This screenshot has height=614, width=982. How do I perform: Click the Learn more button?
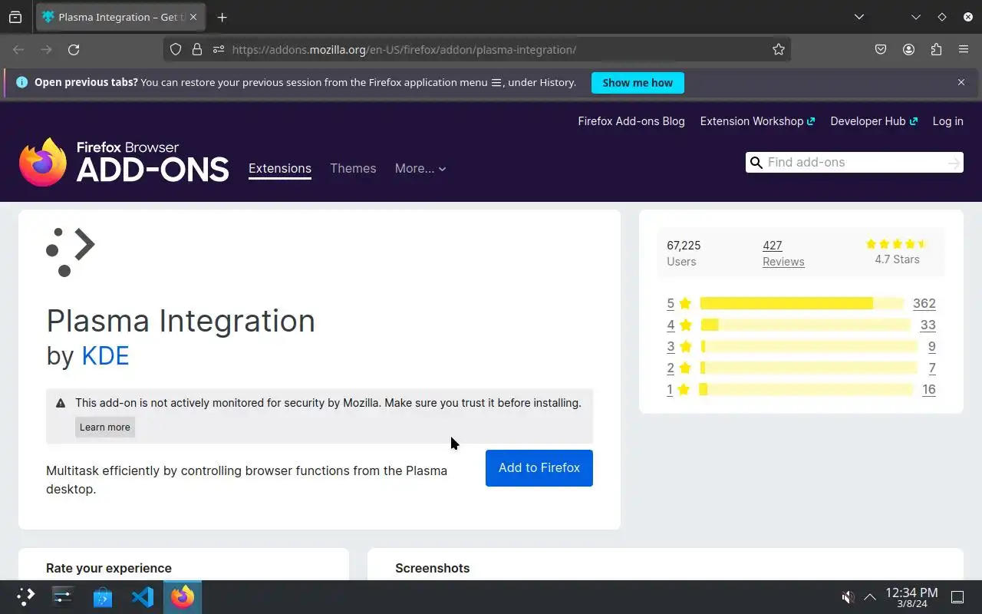point(105,427)
